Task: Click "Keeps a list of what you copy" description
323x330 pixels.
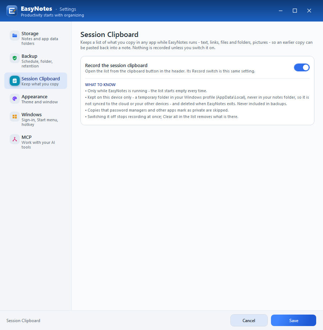Action: pos(196,45)
